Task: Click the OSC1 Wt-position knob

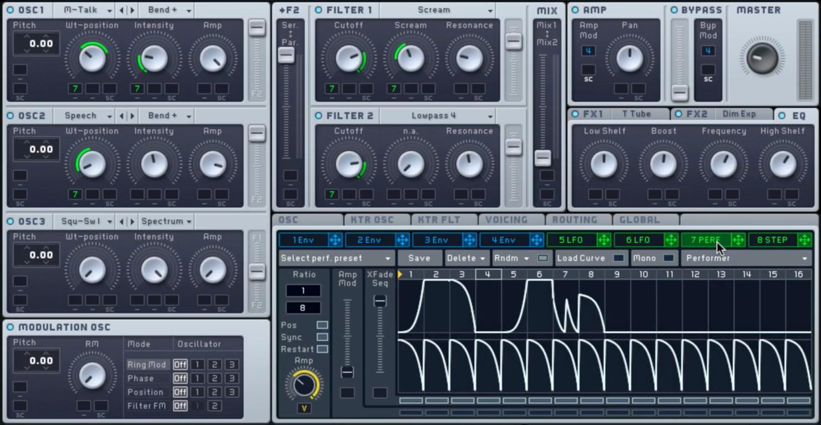Action: 92,58
